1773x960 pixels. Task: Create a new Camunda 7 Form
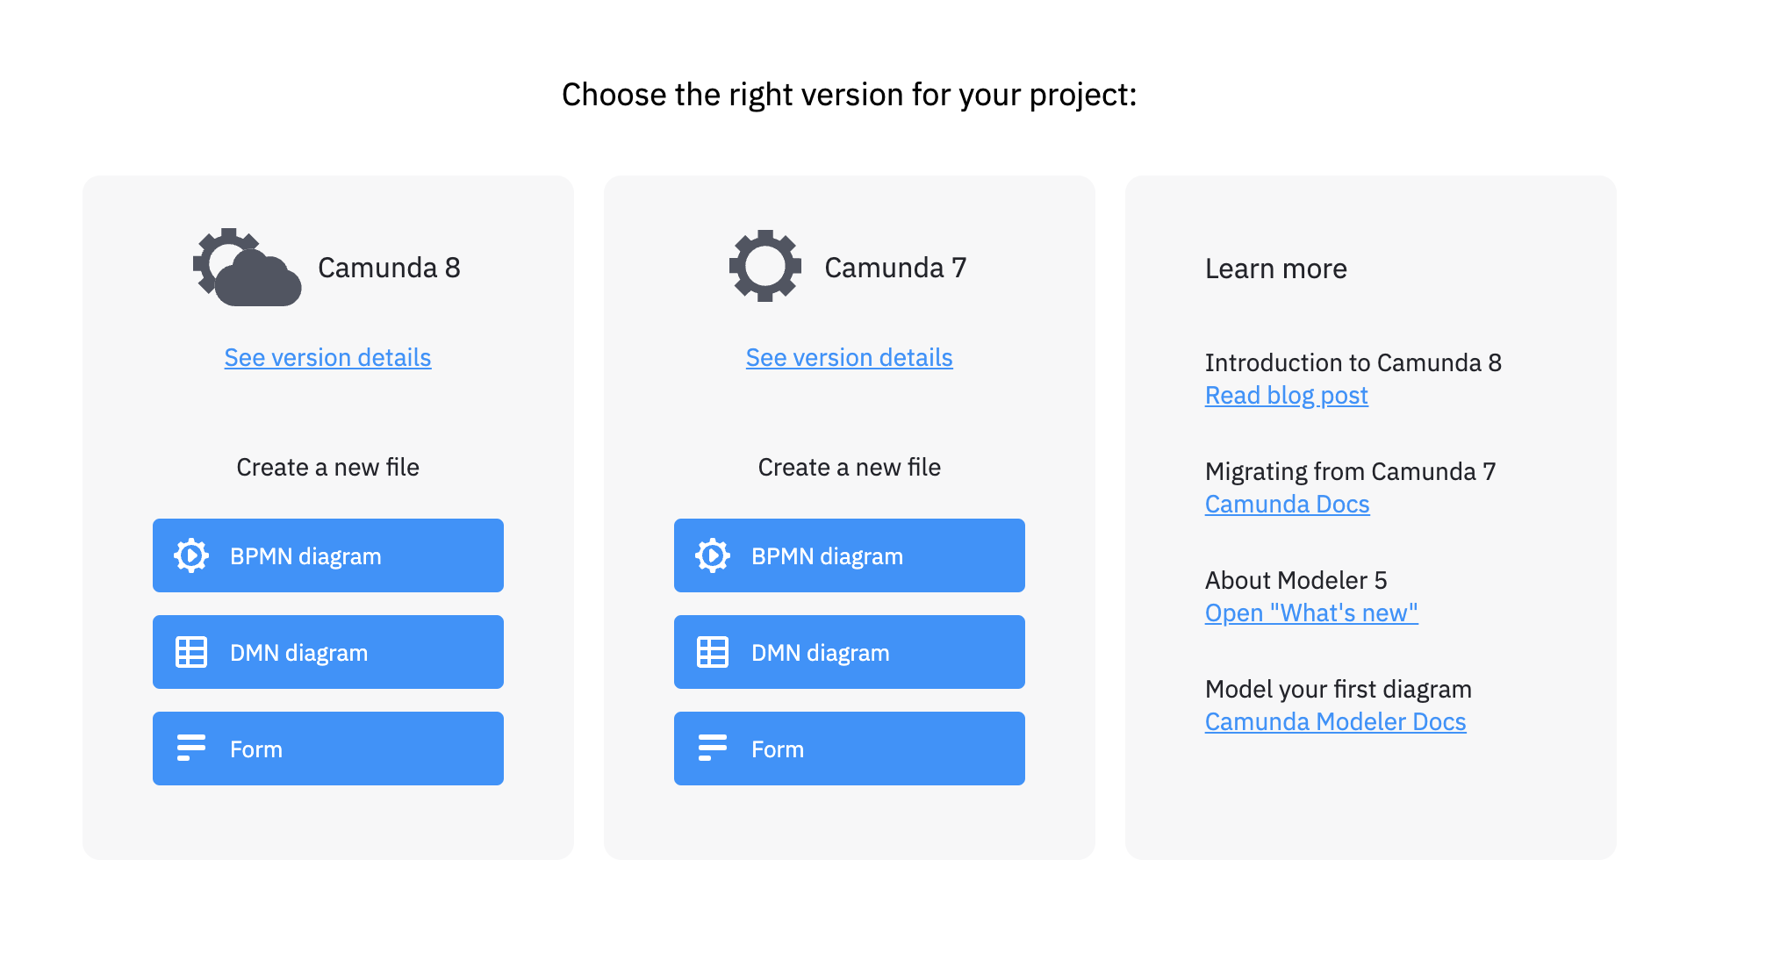click(850, 749)
